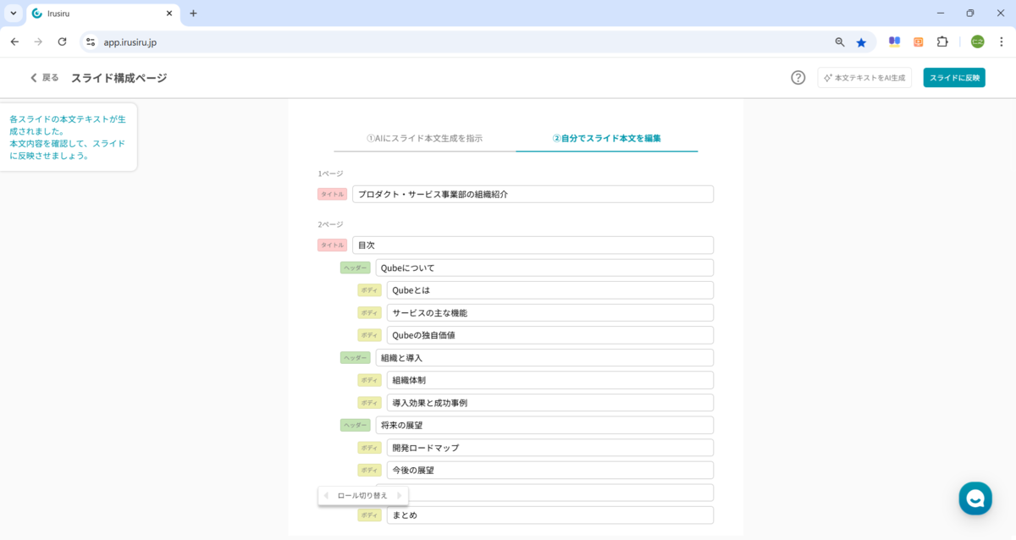
Task: Edit the title field プロダクト・サービス事業部の組織紹介
Action: coord(533,194)
